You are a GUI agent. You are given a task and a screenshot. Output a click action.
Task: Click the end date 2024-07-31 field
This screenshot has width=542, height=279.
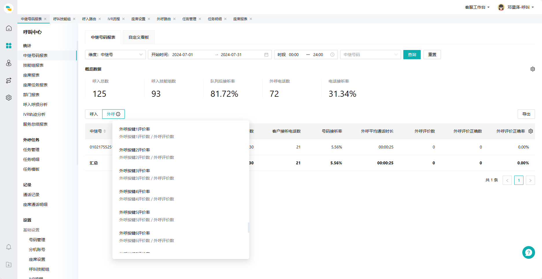tap(231, 55)
